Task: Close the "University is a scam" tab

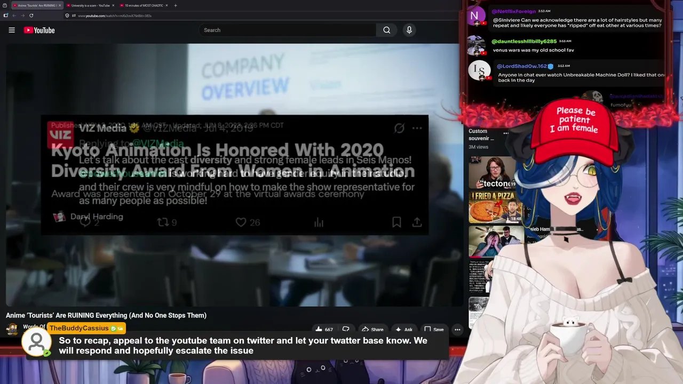Action: pos(113,5)
